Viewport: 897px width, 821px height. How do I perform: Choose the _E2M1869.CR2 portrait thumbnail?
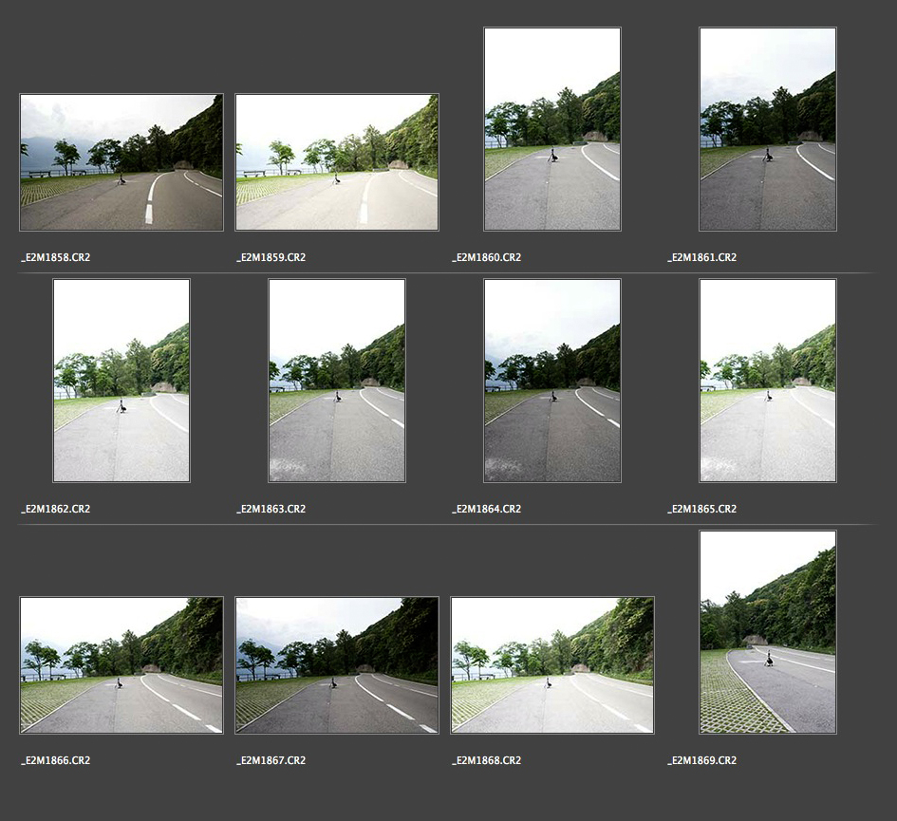[768, 632]
